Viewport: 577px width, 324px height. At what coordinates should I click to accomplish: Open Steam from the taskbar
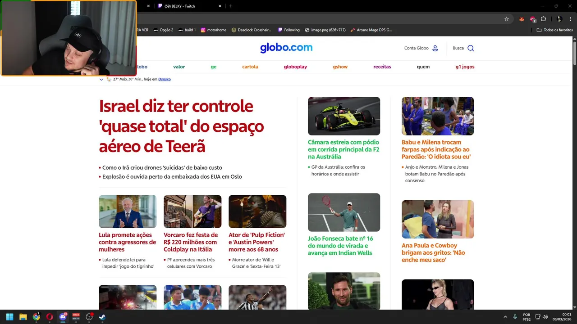(x=102, y=317)
